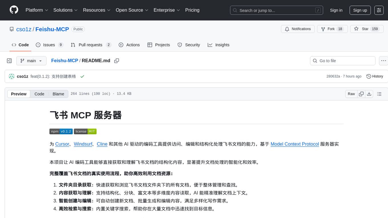Download the raw file
The height and width of the screenshot is (218, 388).
click(369, 94)
